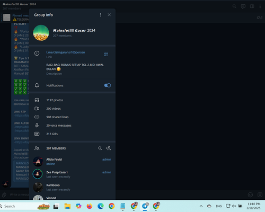The image size is (265, 212).
Task: Open 20 voice messages list
Action: point(72,126)
